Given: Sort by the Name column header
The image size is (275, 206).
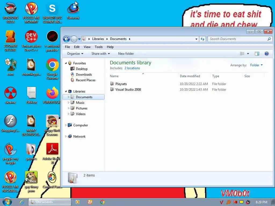Looking at the screenshot, I should click(x=143, y=76).
